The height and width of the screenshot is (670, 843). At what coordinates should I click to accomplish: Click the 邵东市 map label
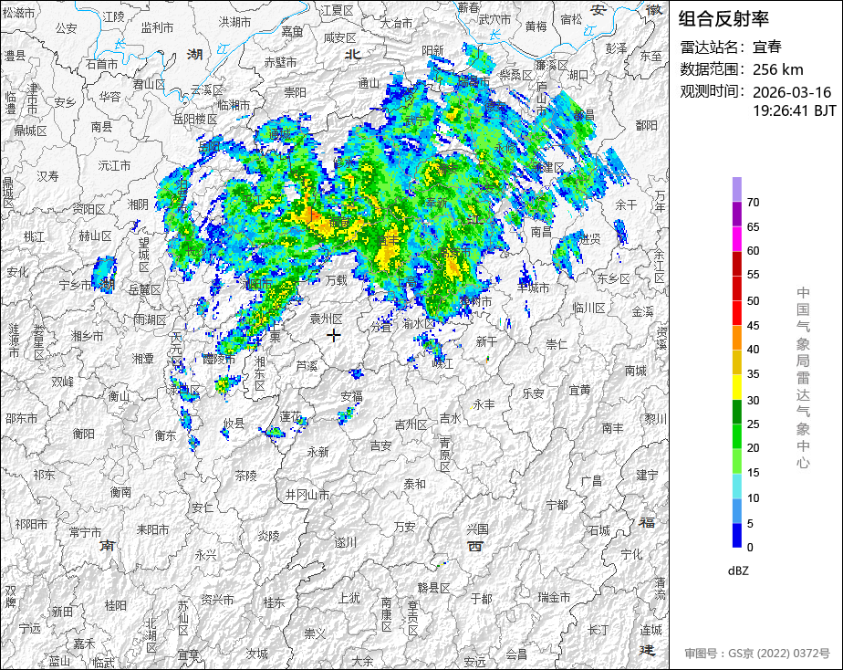click(x=22, y=418)
